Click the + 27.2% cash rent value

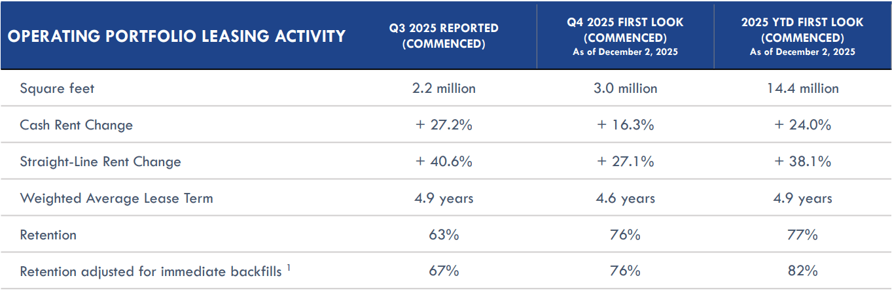tap(444, 125)
